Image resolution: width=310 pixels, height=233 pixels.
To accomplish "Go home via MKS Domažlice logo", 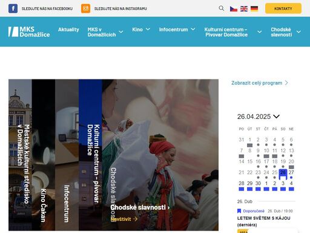I will tap(29, 32).
